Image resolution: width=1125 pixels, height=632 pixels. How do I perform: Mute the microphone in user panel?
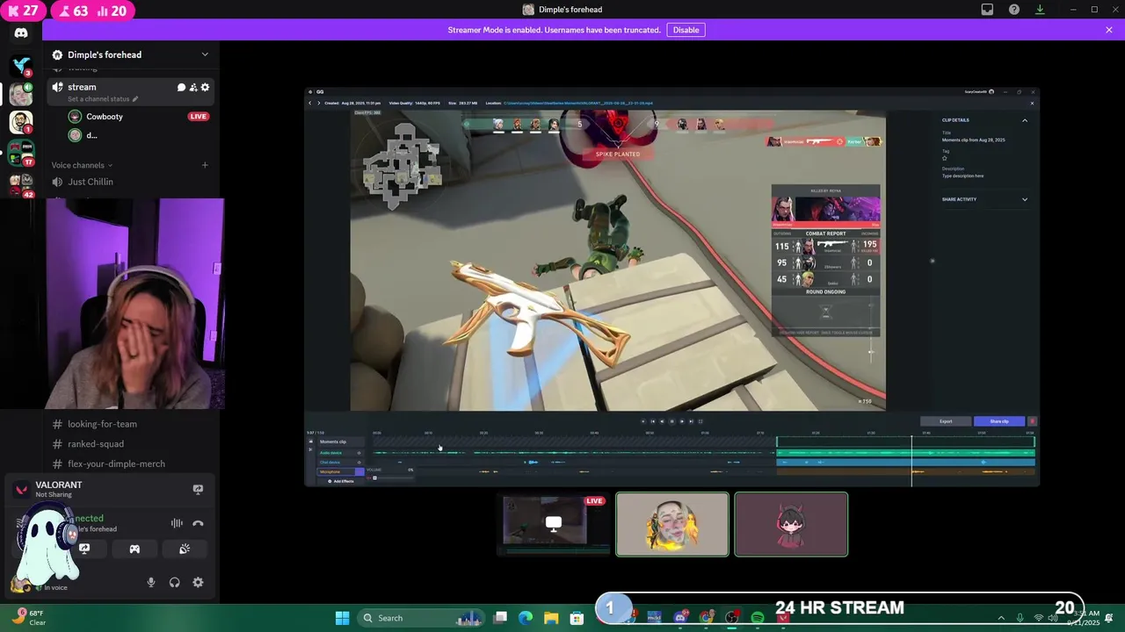click(x=150, y=582)
